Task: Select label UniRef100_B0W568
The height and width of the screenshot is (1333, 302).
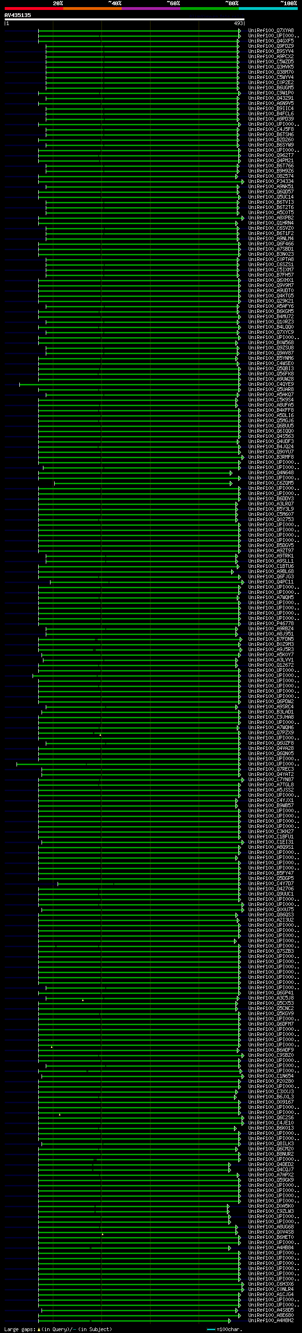Action: click(x=271, y=342)
